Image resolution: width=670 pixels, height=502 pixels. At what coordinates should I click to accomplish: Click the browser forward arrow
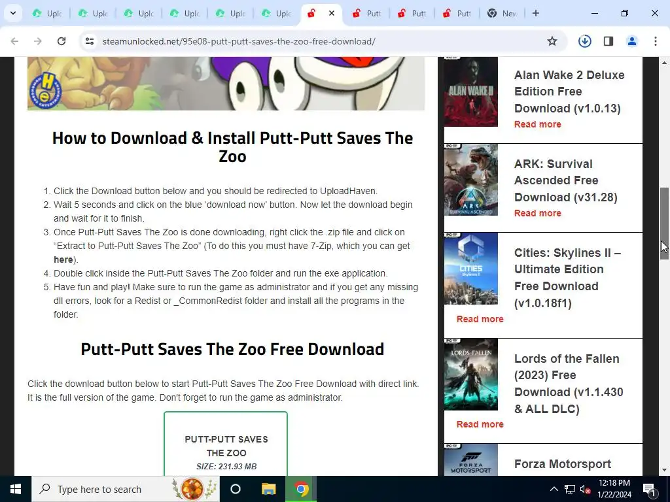coord(38,41)
